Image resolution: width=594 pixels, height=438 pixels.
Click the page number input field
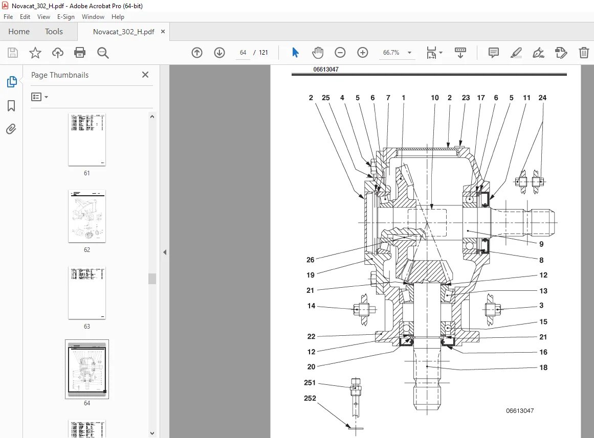(x=243, y=53)
